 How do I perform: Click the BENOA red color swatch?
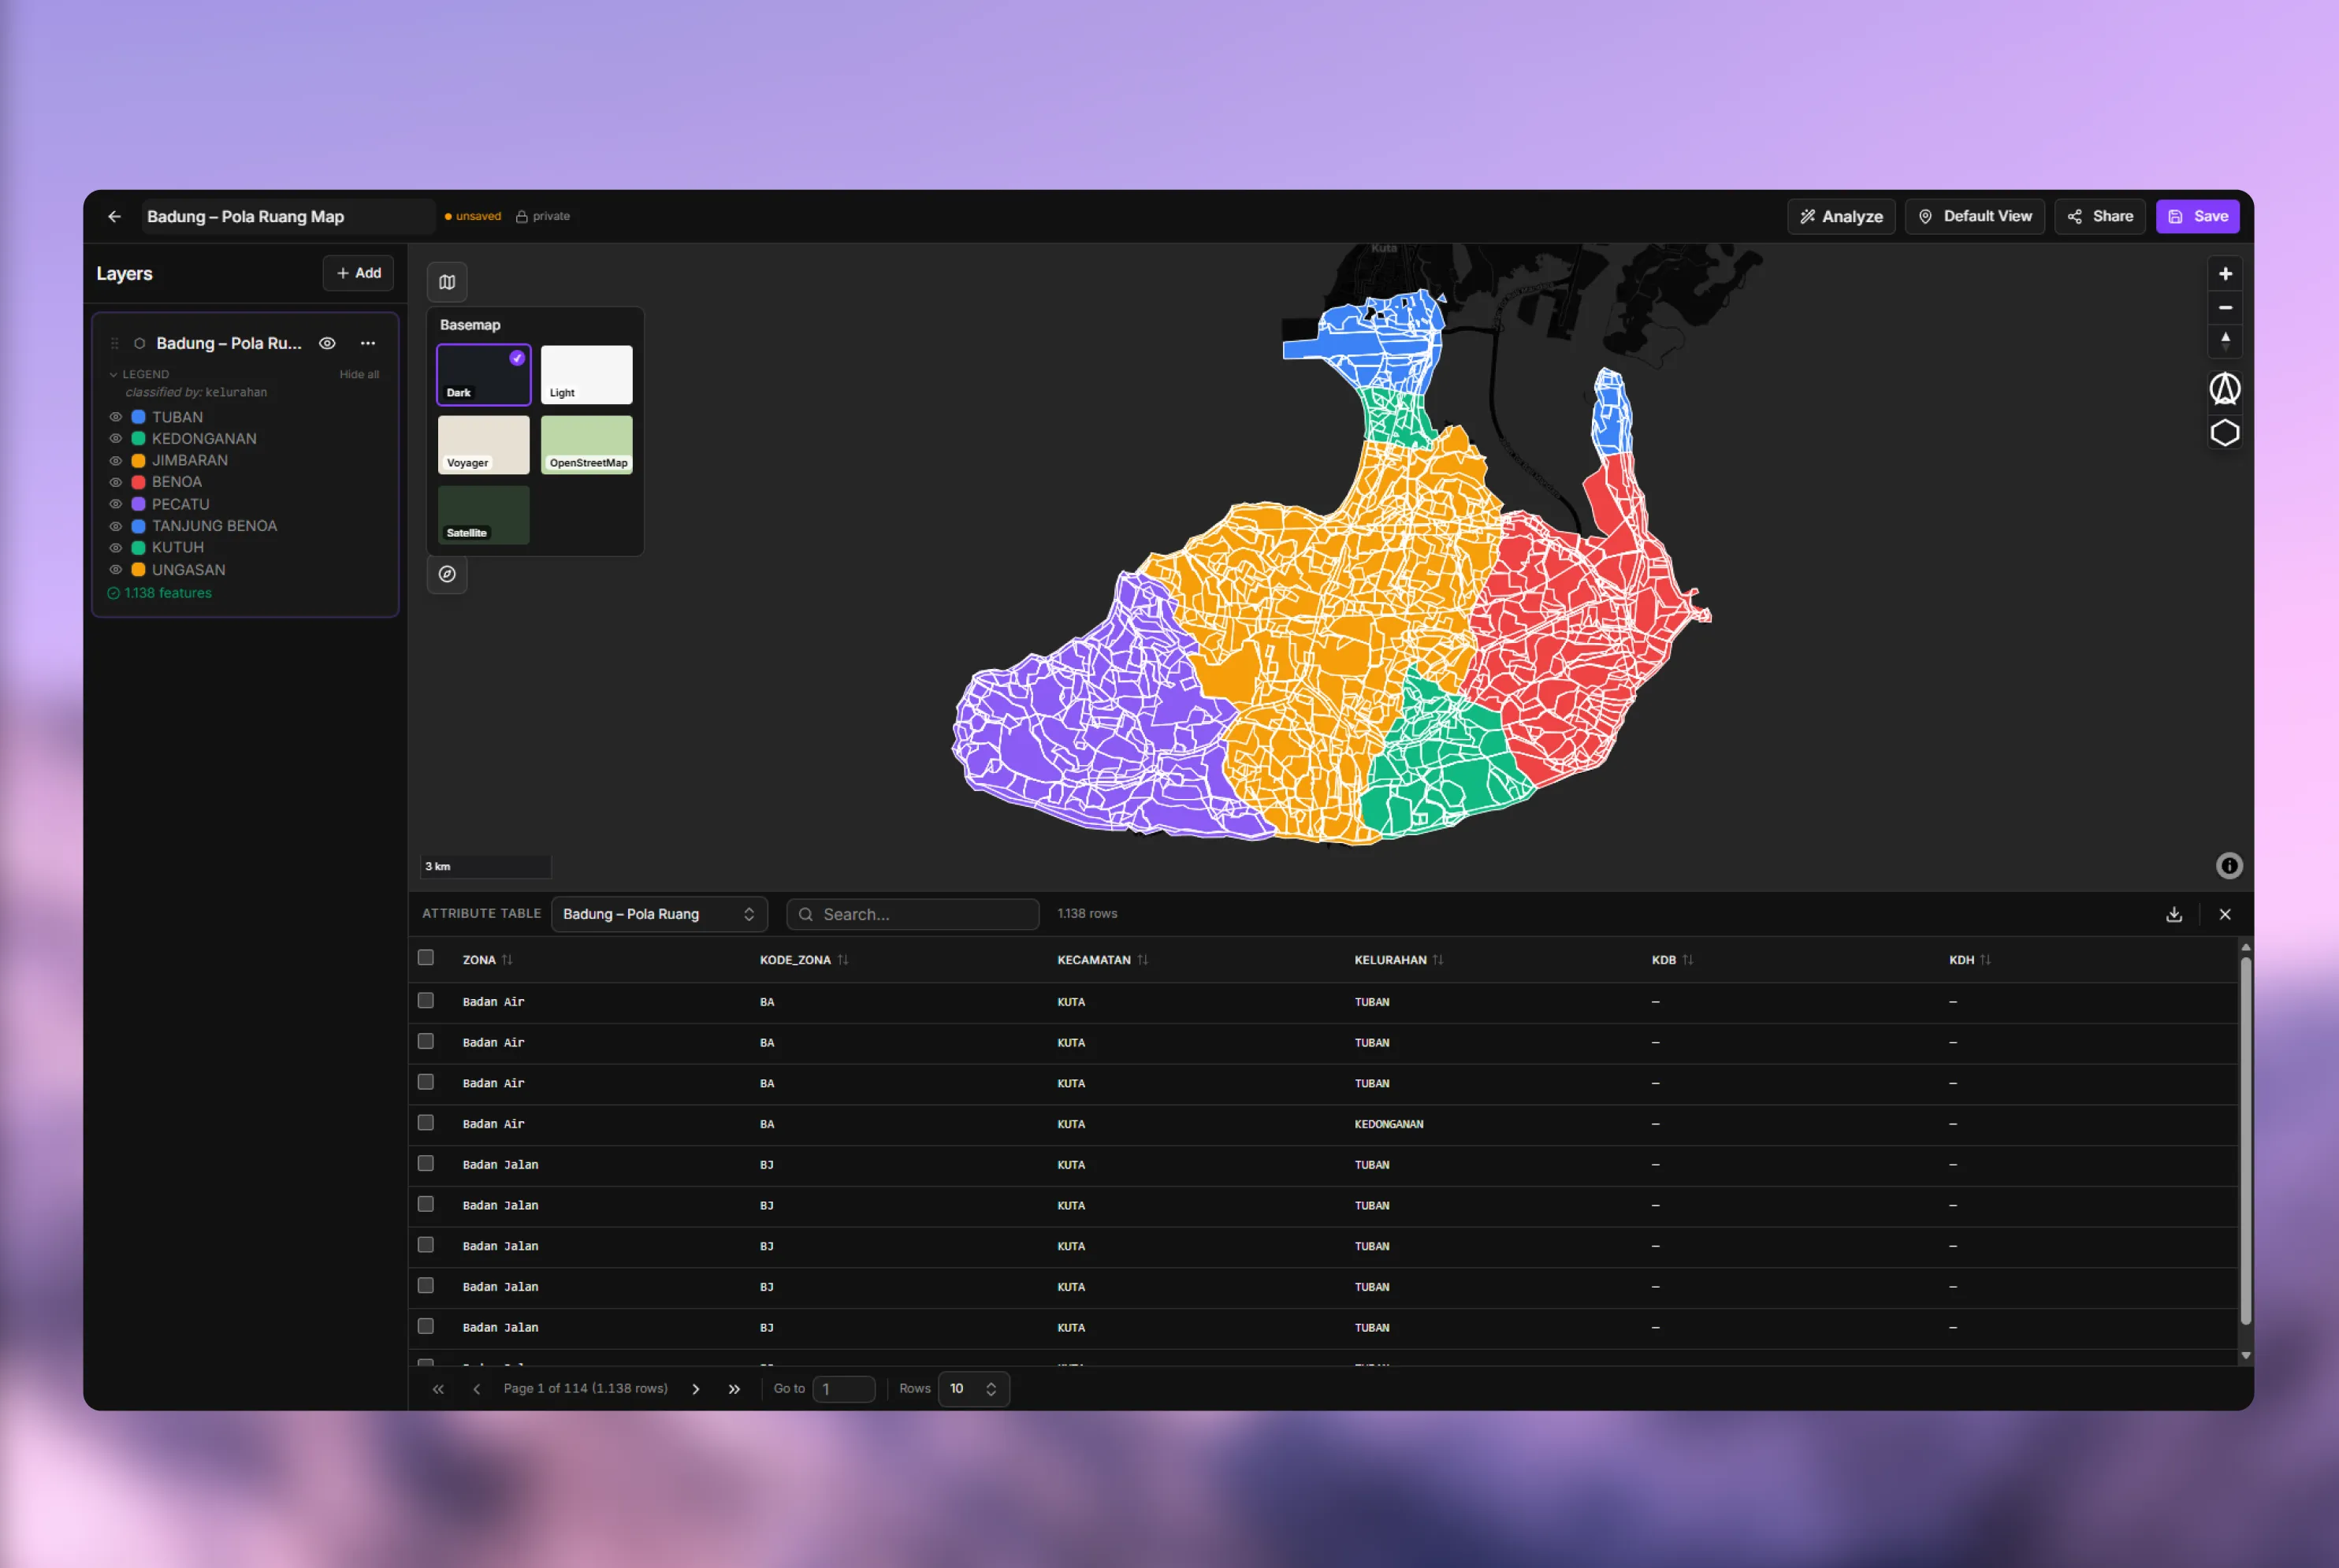click(139, 482)
